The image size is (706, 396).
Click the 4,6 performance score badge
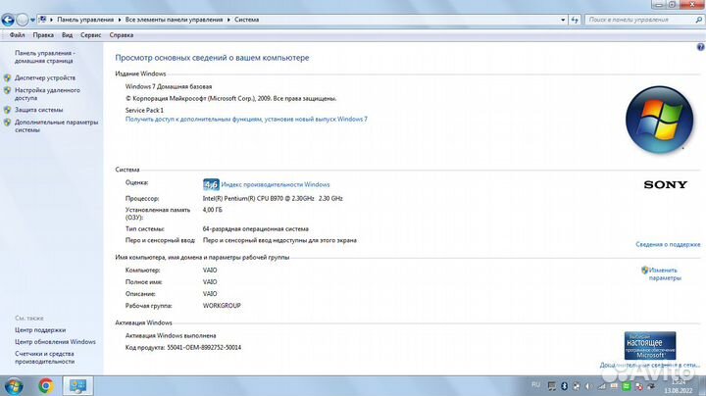point(211,184)
